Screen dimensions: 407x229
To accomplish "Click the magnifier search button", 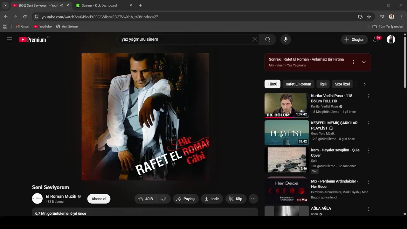I will click(268, 39).
